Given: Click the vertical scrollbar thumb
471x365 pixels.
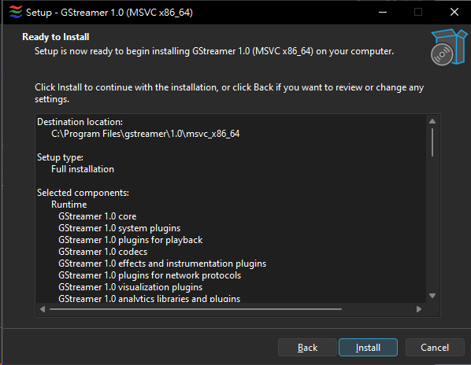Looking at the screenshot, I should click(x=432, y=142).
